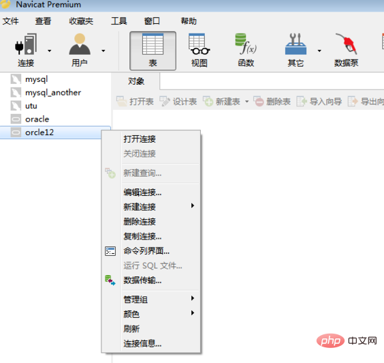The height and width of the screenshot is (363, 384).
Task: Open the Favorites (收藏夹) menu
Action: coord(81,21)
